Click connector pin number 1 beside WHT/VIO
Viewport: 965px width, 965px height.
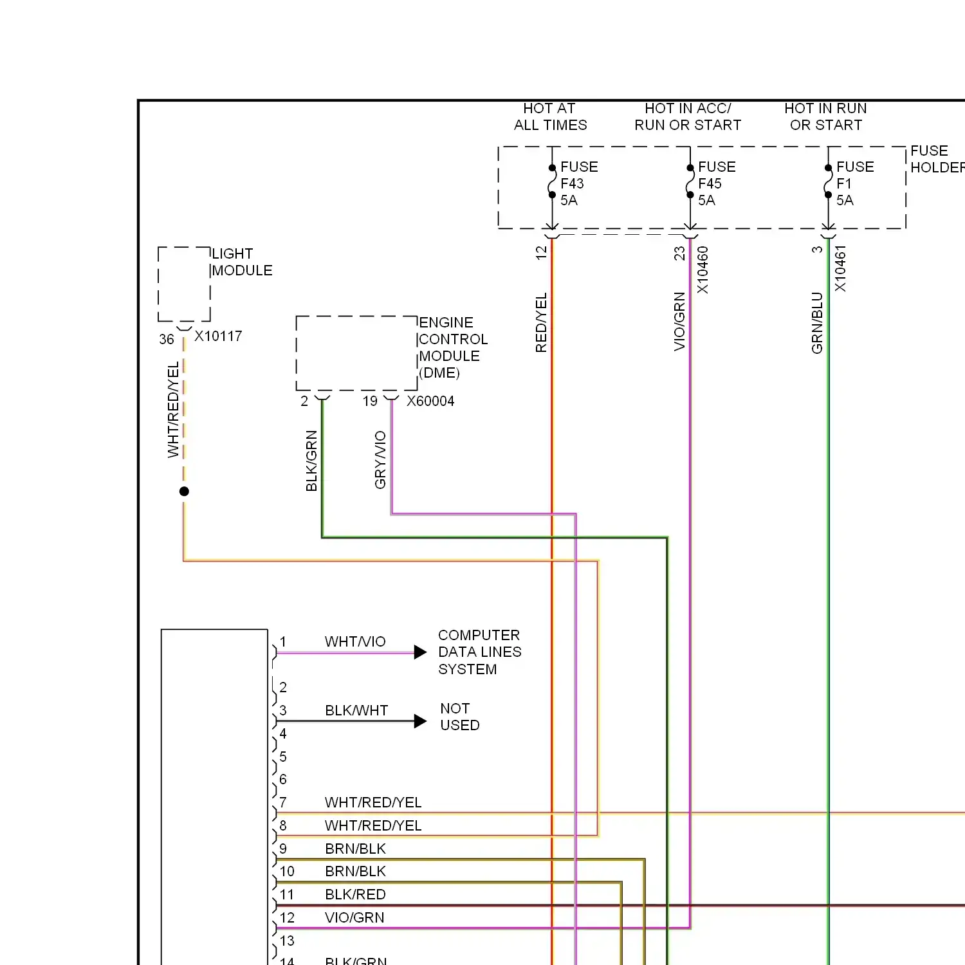point(283,641)
